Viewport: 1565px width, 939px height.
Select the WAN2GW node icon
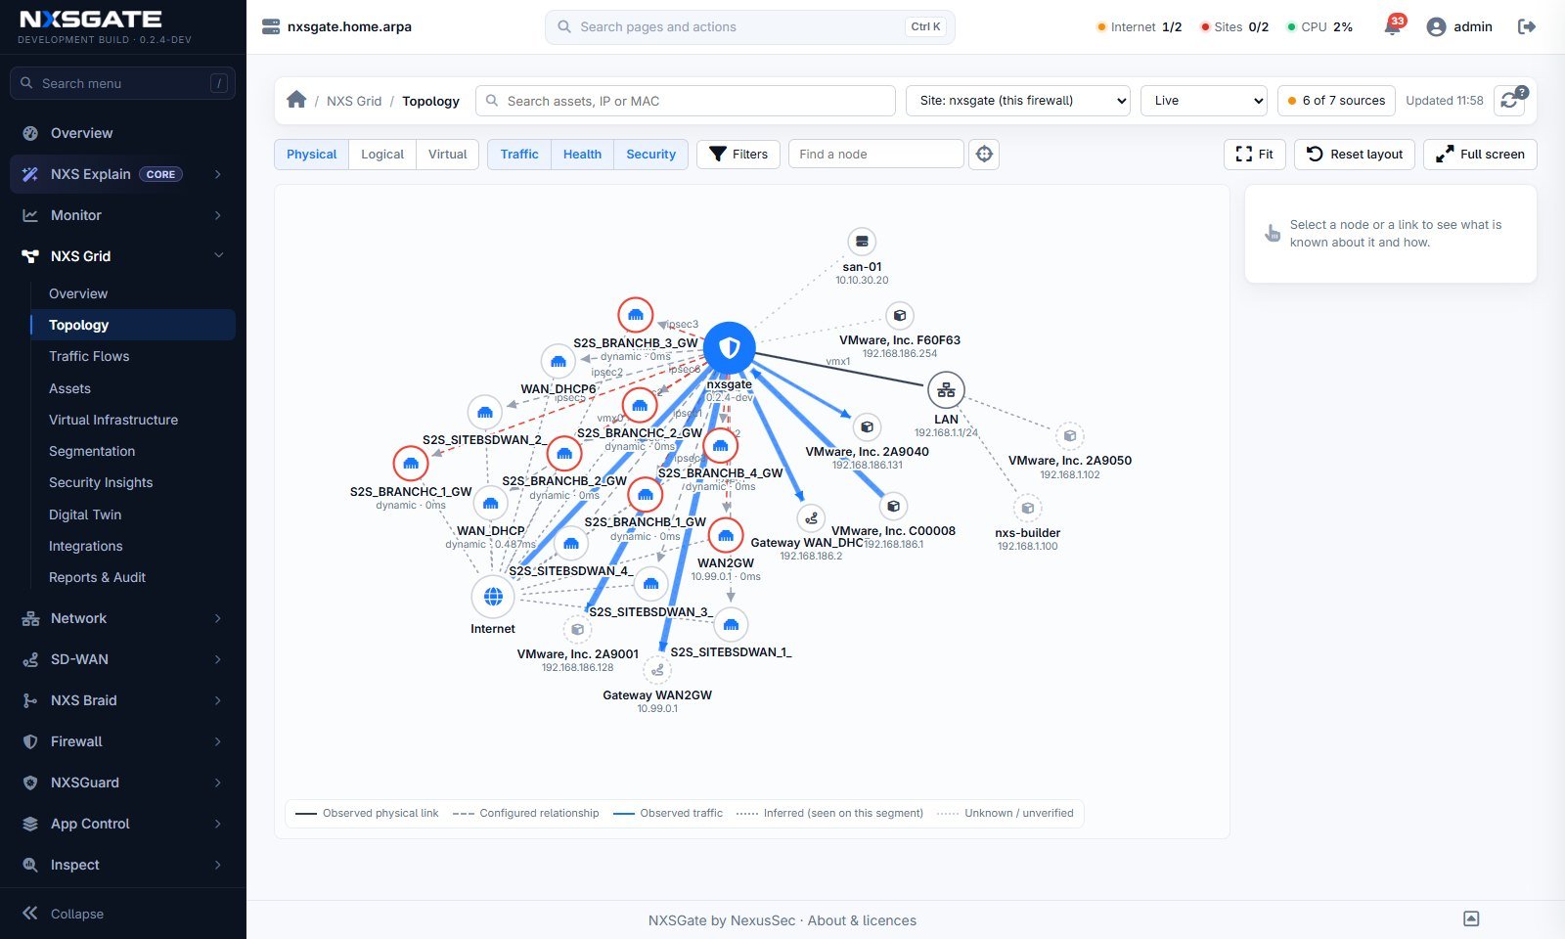pos(725,536)
